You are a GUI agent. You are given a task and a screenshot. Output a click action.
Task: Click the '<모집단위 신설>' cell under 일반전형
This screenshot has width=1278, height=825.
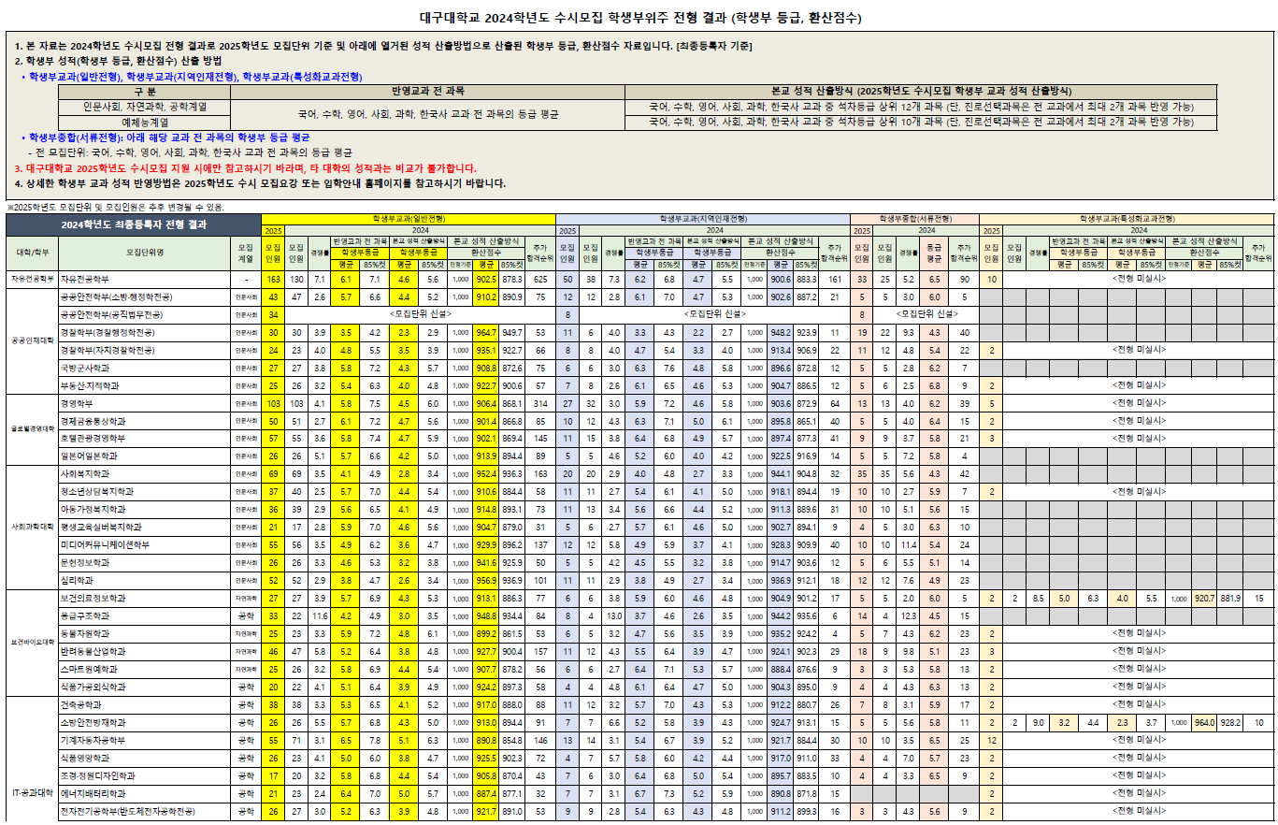422,314
